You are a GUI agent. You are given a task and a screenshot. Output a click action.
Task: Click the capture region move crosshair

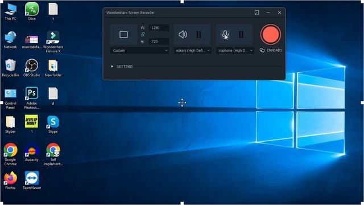point(182,102)
